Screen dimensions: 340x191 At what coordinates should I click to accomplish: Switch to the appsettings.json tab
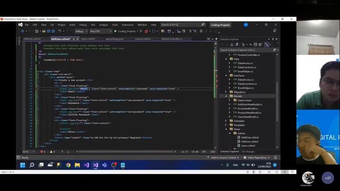(115, 39)
